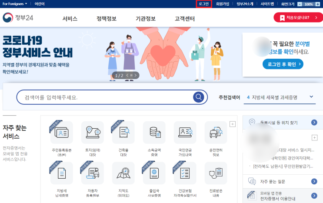323x203 pixels.
Task: Open the 기관정보 menu
Action: tap(146, 19)
